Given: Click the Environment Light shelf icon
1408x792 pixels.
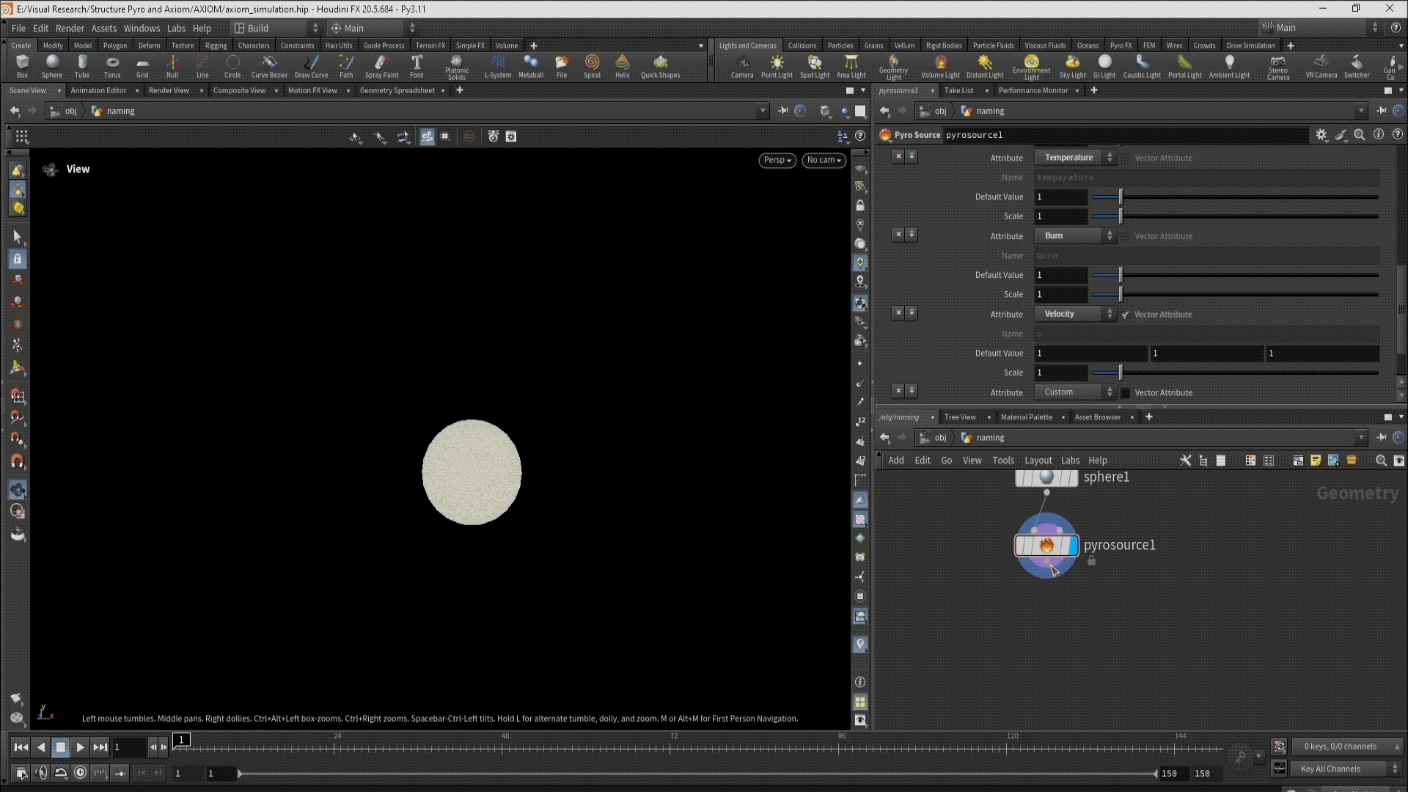Looking at the screenshot, I should 1031,66.
